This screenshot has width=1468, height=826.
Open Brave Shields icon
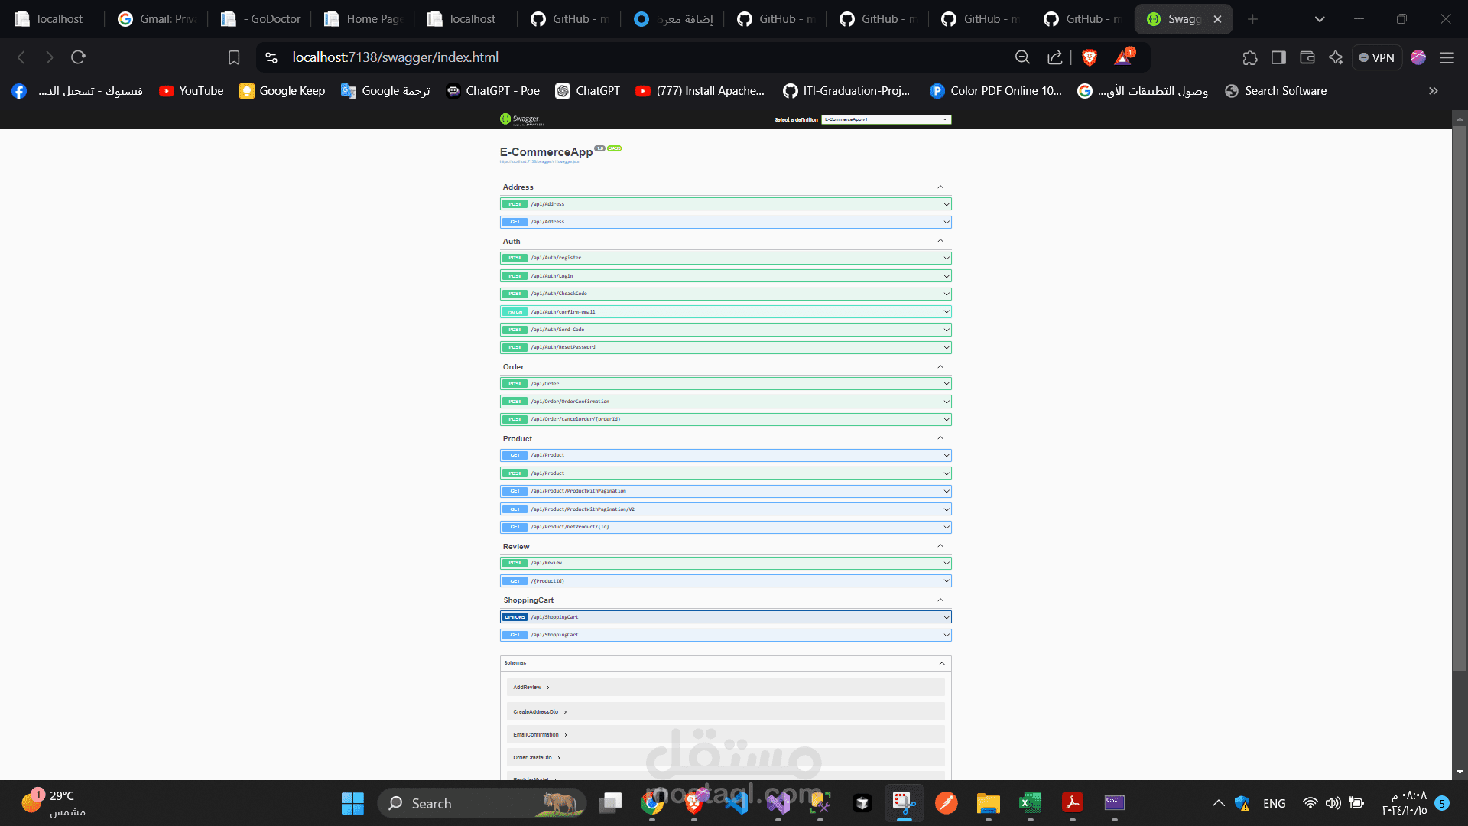(1090, 57)
